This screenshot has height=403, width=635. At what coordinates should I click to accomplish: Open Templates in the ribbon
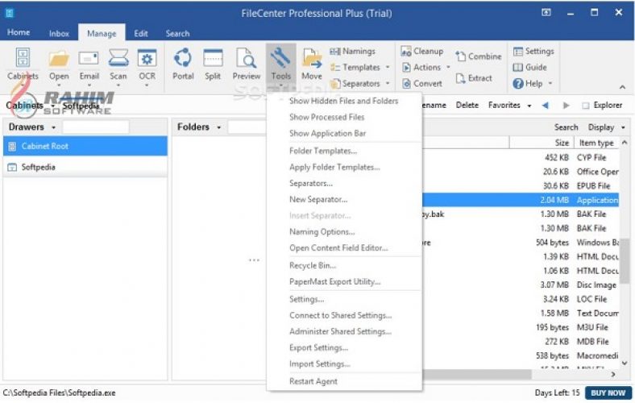tap(355, 67)
